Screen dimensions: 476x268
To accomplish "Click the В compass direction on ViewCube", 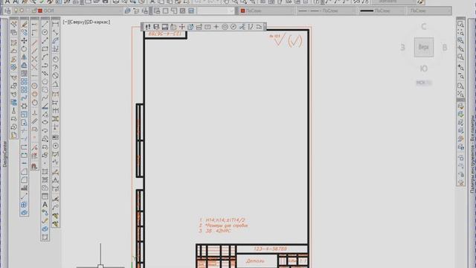I will pos(445,48).
